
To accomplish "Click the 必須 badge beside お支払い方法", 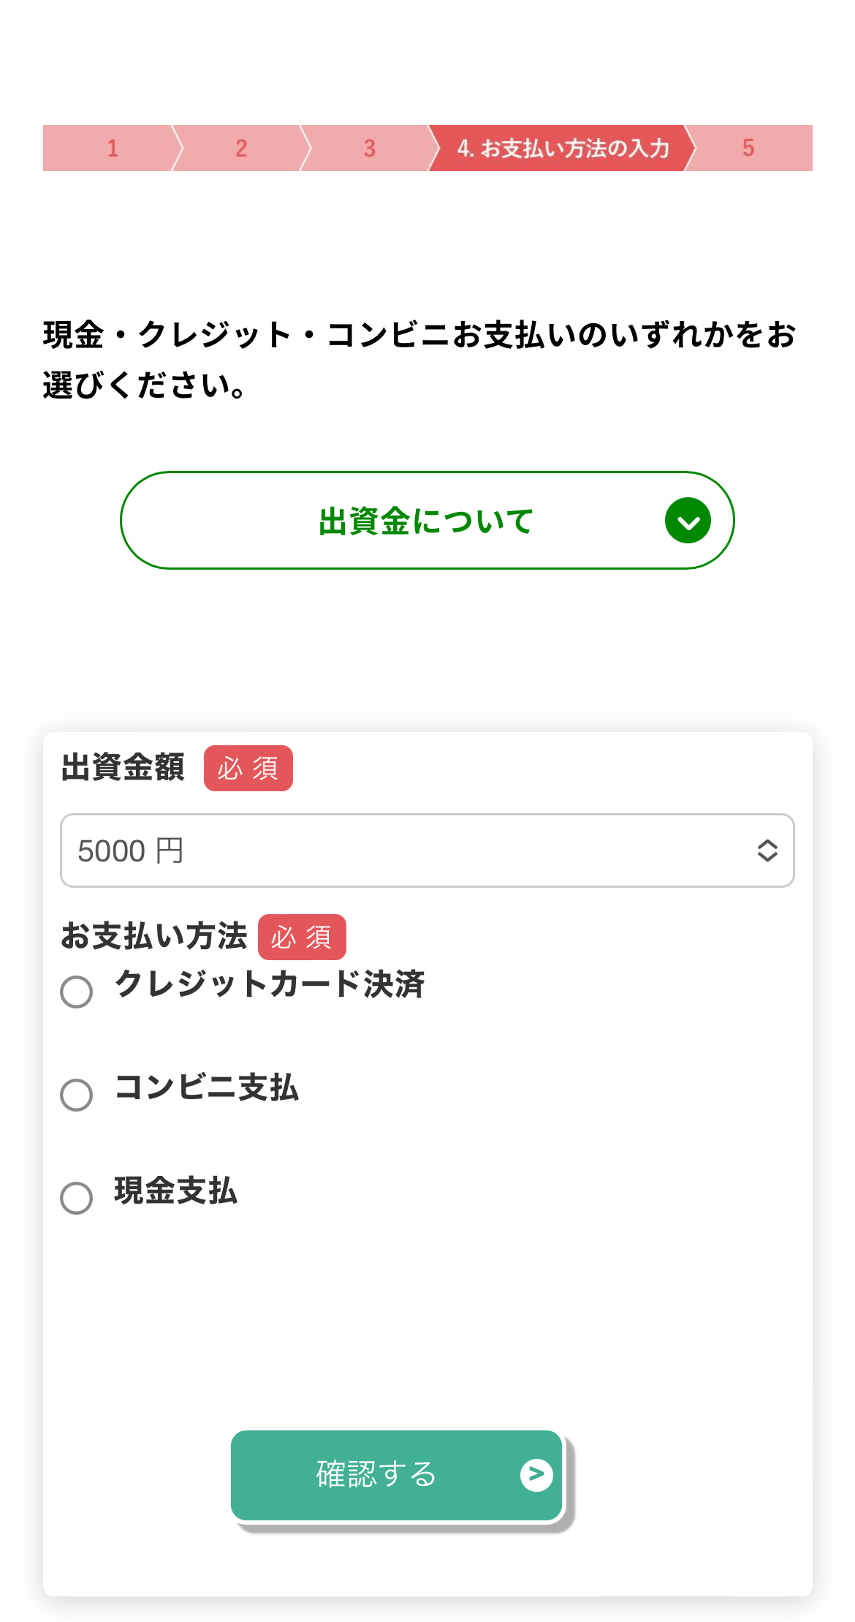I will pyautogui.click(x=302, y=937).
